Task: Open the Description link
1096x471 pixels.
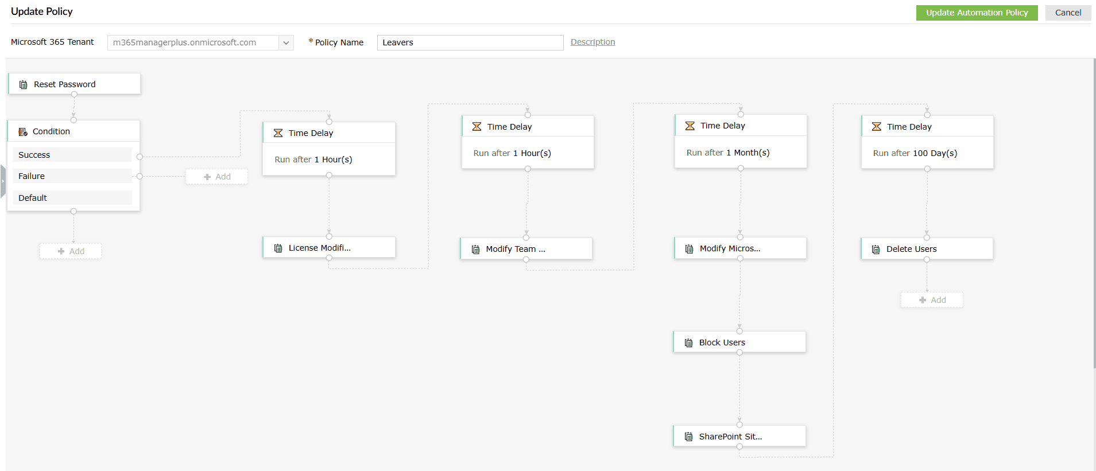Action: [592, 42]
